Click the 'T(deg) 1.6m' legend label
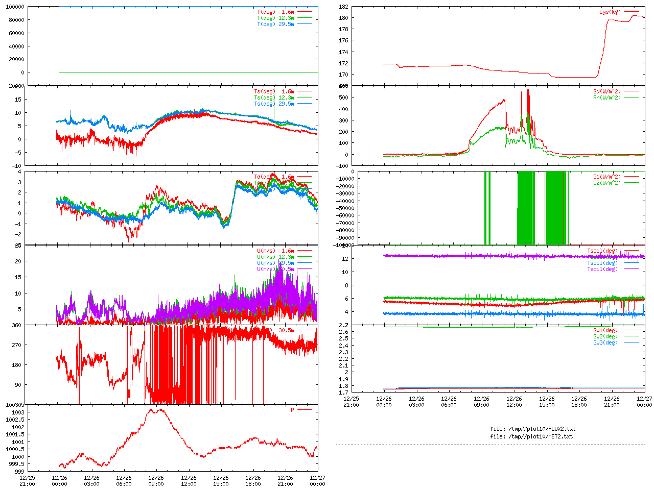This screenshot has height=490, width=654. (275, 12)
